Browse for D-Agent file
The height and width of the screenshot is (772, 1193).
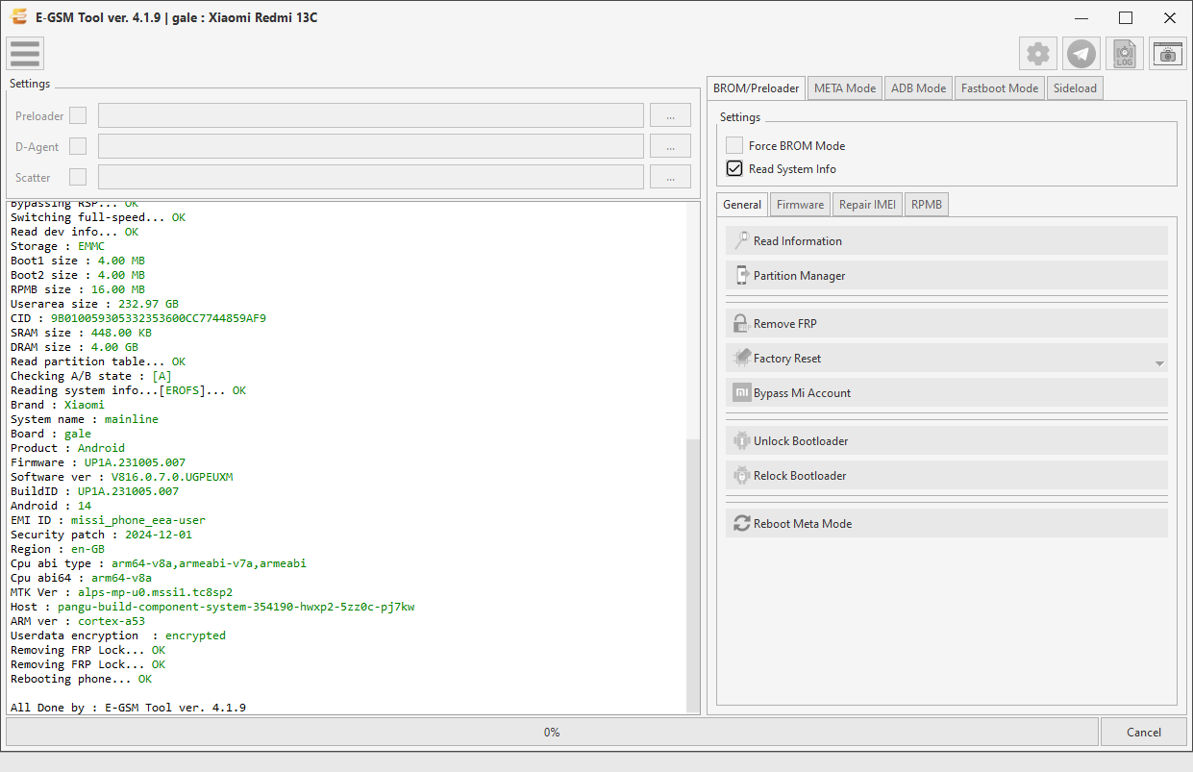[670, 146]
